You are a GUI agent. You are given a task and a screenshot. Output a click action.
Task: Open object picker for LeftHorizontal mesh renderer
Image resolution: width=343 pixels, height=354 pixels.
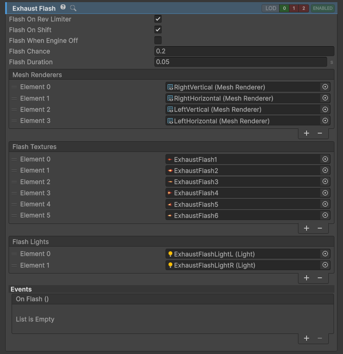(325, 121)
